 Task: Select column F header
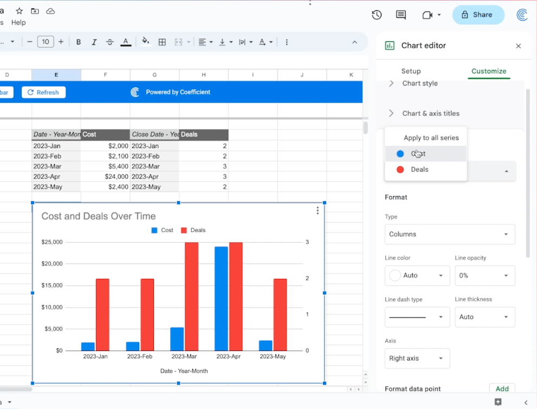point(105,75)
